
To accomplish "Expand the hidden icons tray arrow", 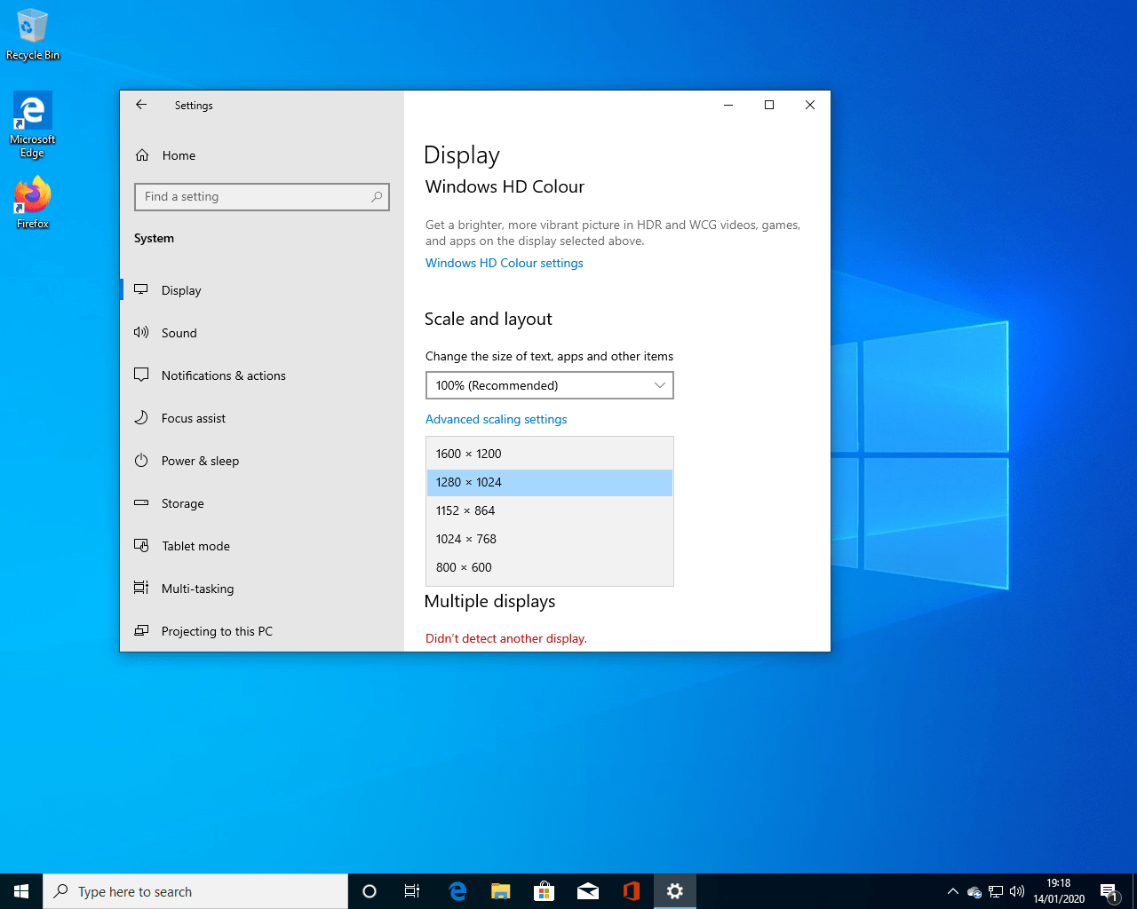I will (x=952, y=891).
